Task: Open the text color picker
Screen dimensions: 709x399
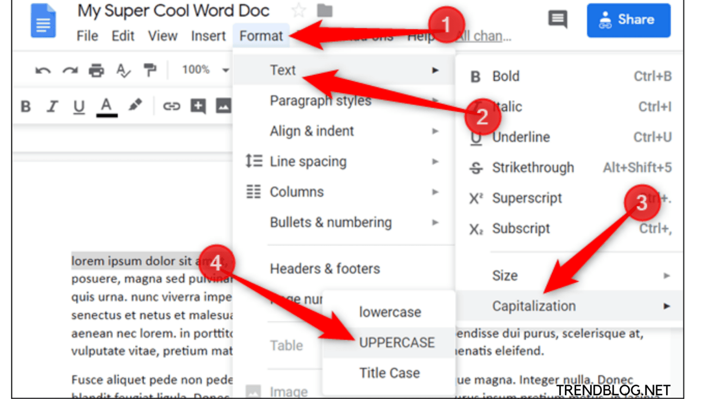Action: coord(107,107)
